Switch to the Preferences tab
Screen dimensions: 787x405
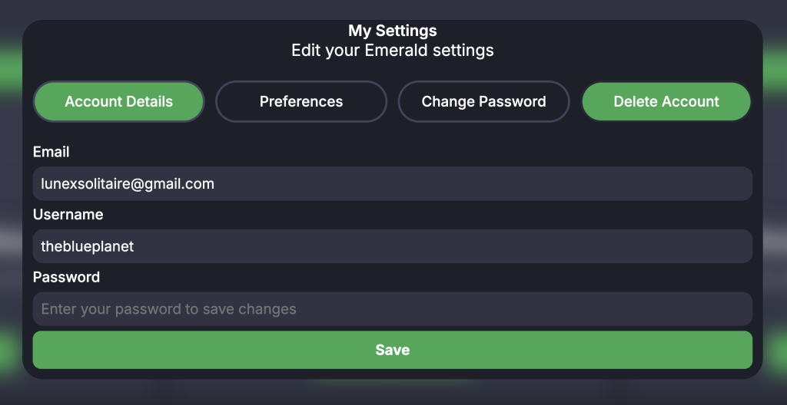[301, 101]
